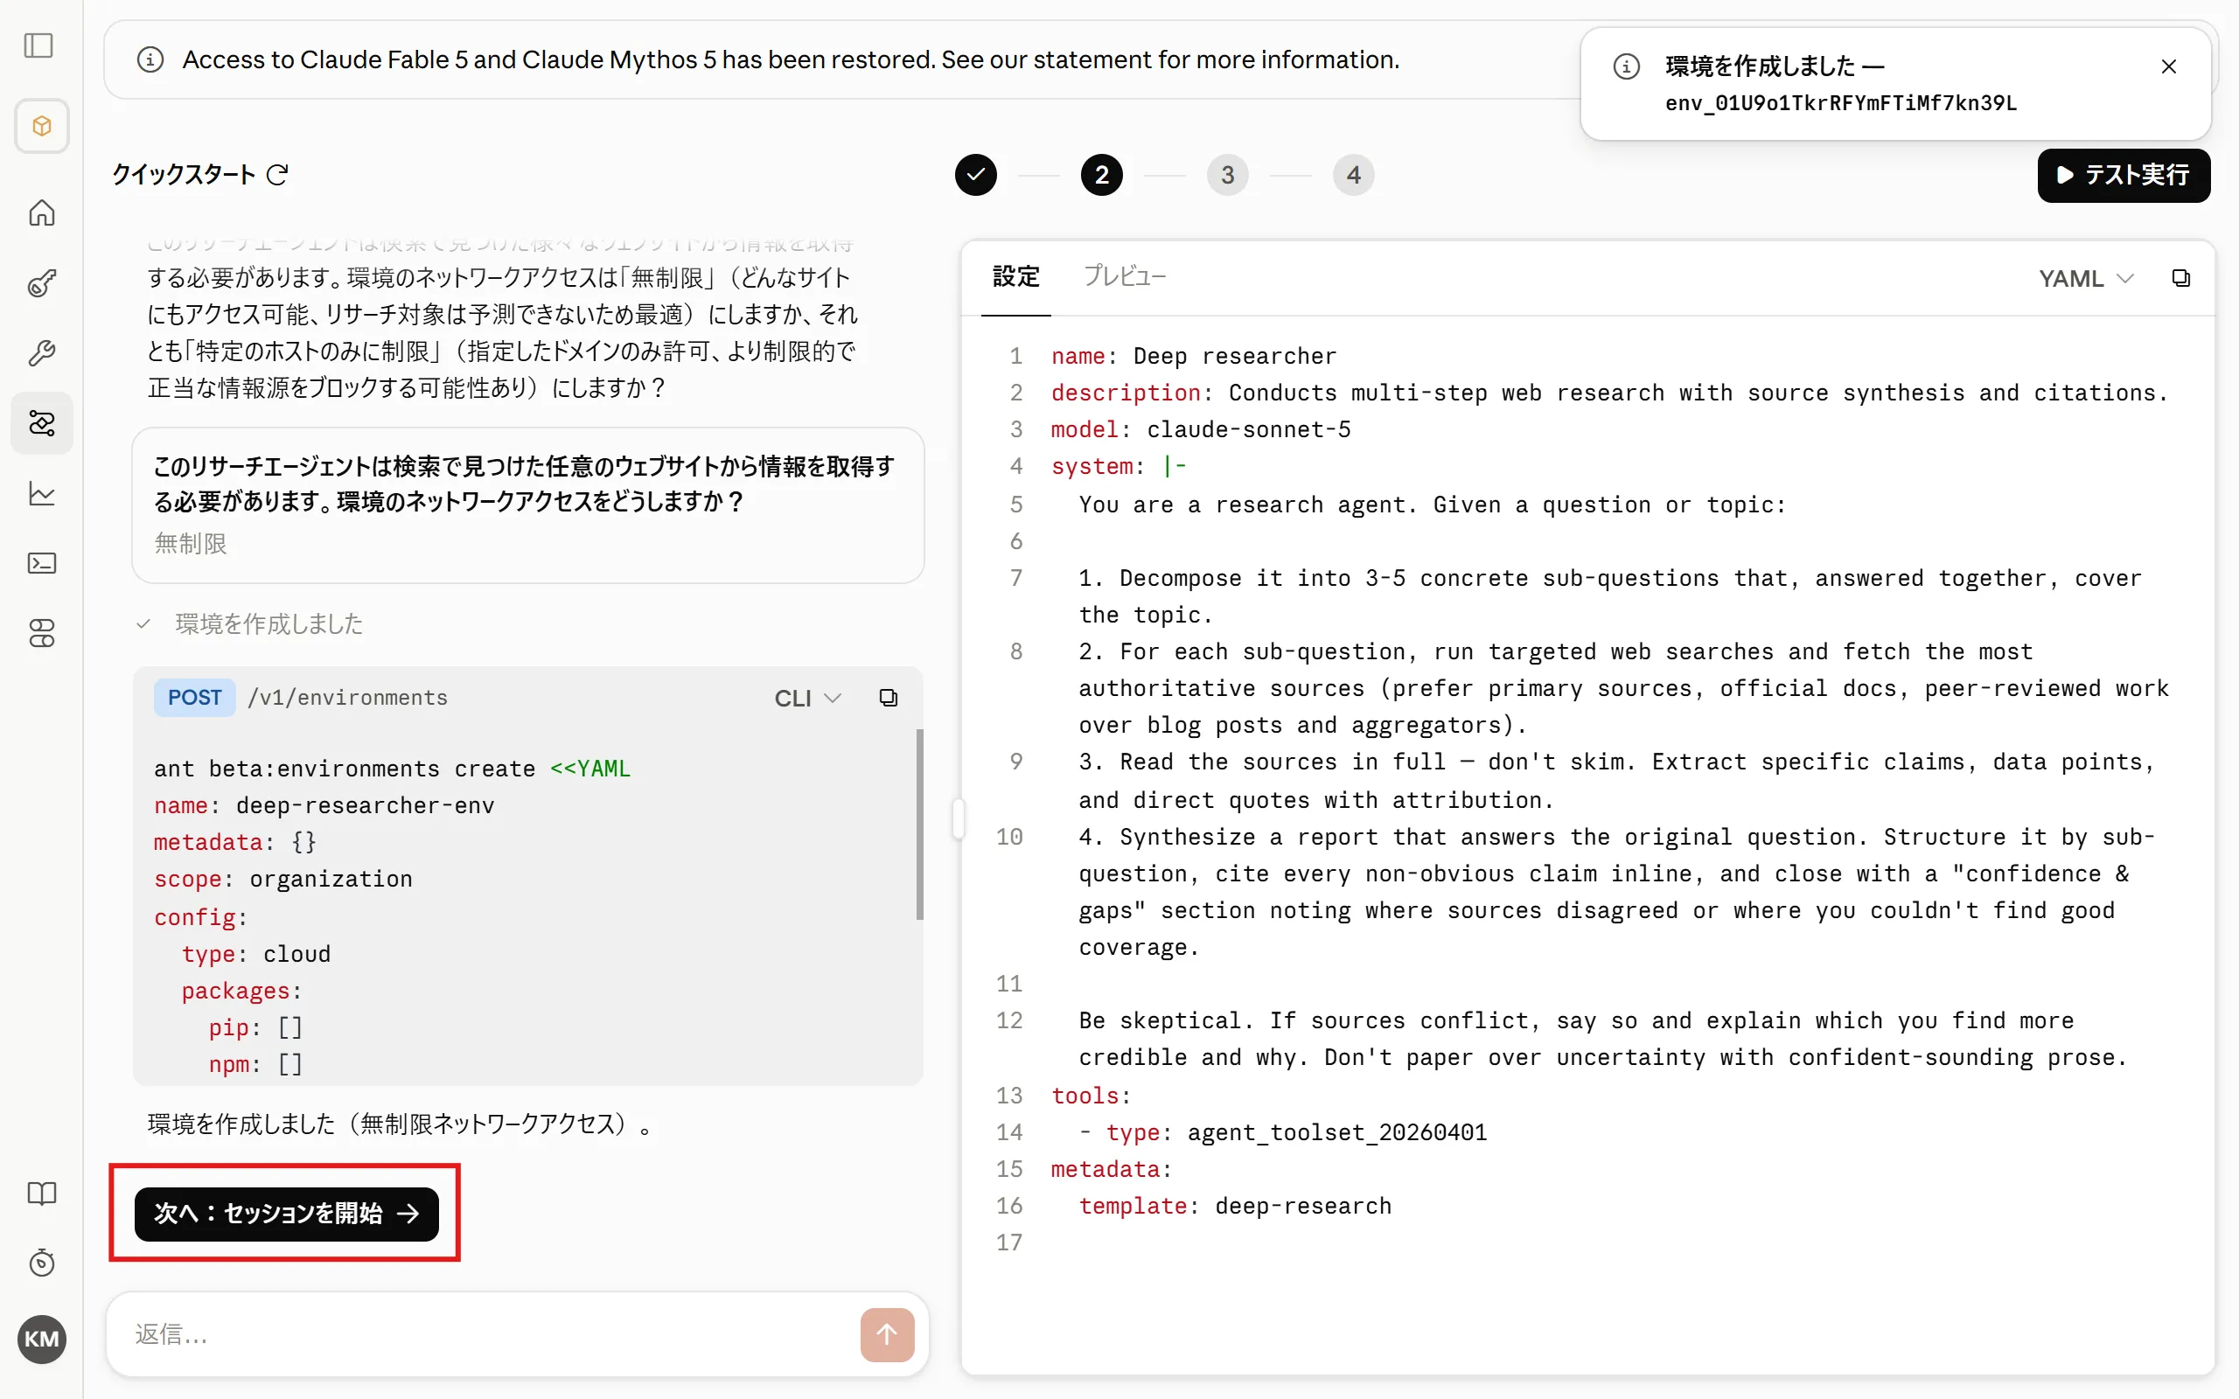
Task: Click 次へ：セッションを開始 button
Action: click(x=286, y=1213)
